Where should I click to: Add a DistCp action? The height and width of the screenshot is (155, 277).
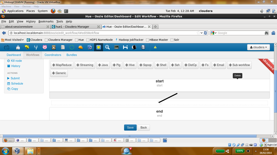point(190,65)
